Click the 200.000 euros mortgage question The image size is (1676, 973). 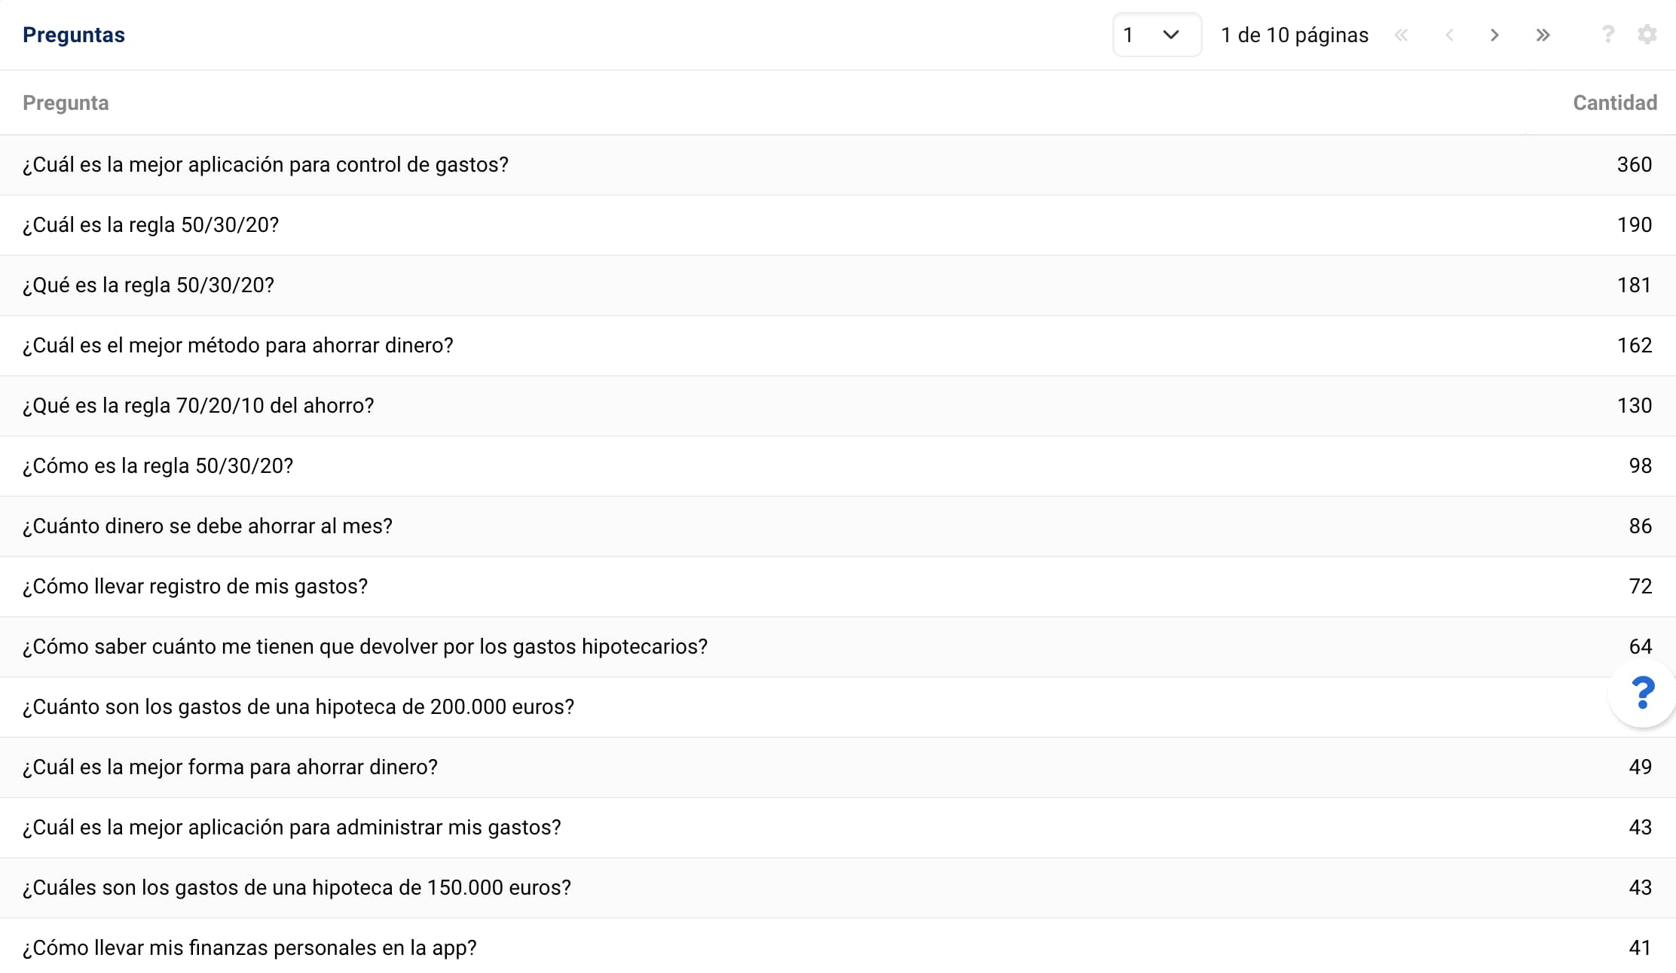pos(298,707)
